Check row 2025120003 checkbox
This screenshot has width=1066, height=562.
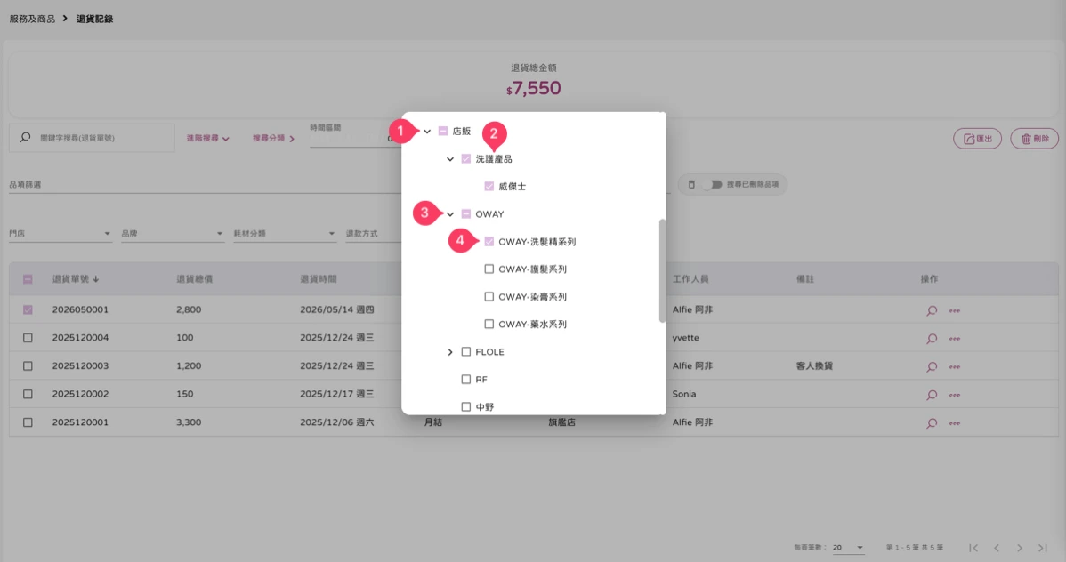(28, 365)
